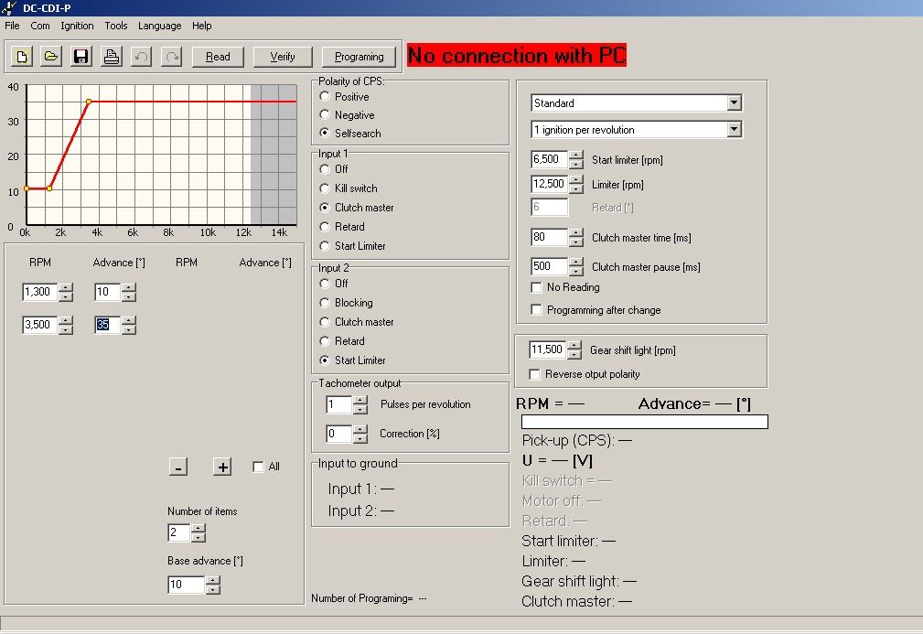Click the tachometer Correction field

click(x=339, y=434)
